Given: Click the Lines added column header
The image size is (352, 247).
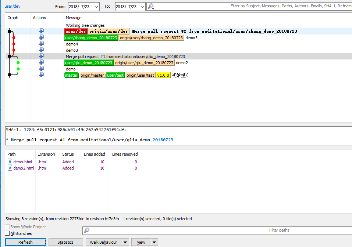Looking at the screenshot, I should (94, 154).
